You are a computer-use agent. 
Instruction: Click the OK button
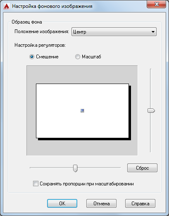62,204
